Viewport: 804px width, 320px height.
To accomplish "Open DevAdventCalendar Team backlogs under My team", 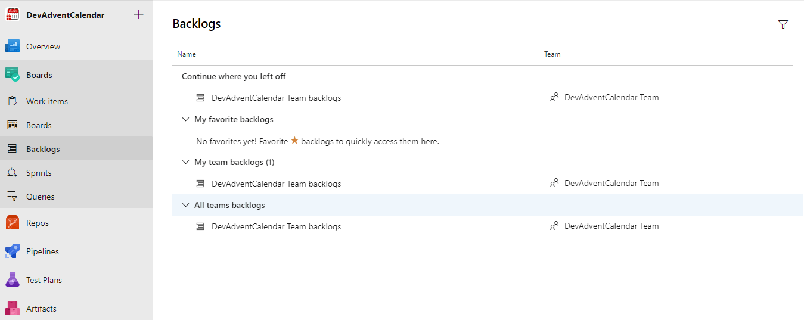I will click(x=276, y=184).
